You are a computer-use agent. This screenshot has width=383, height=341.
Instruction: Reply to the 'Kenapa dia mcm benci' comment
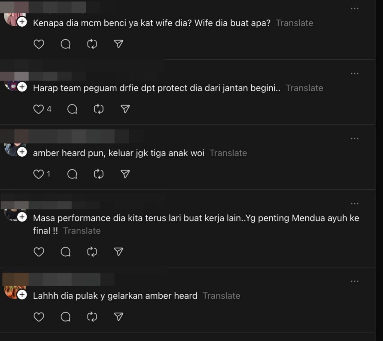(x=65, y=44)
